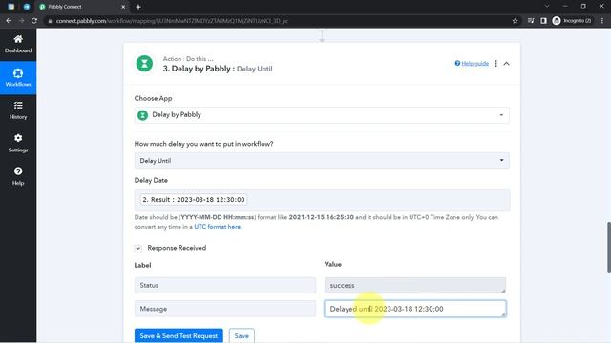Close the Pabbly Connect tab
Screen dimensions: 611x343
click(x=123, y=7)
